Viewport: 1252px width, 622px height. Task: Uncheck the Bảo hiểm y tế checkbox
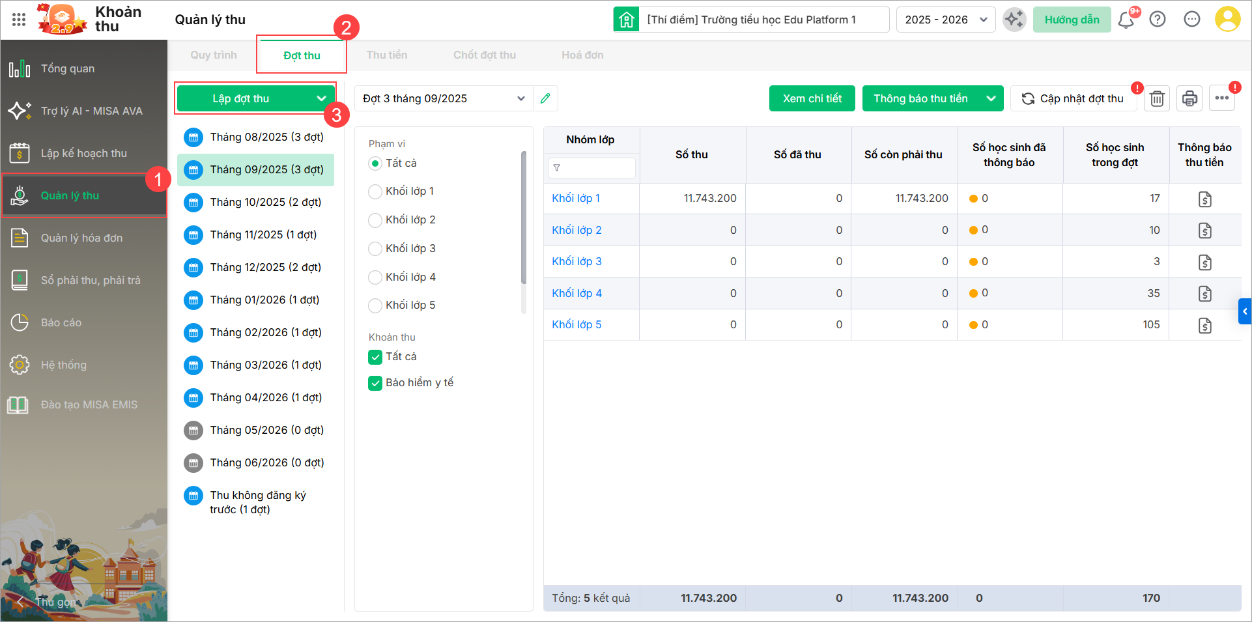point(375,383)
